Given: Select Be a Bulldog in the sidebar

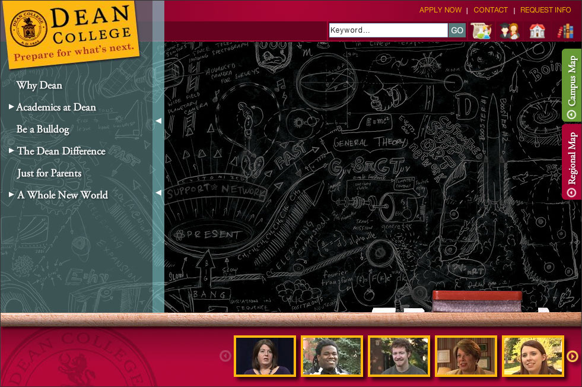Looking at the screenshot, I should coord(43,129).
